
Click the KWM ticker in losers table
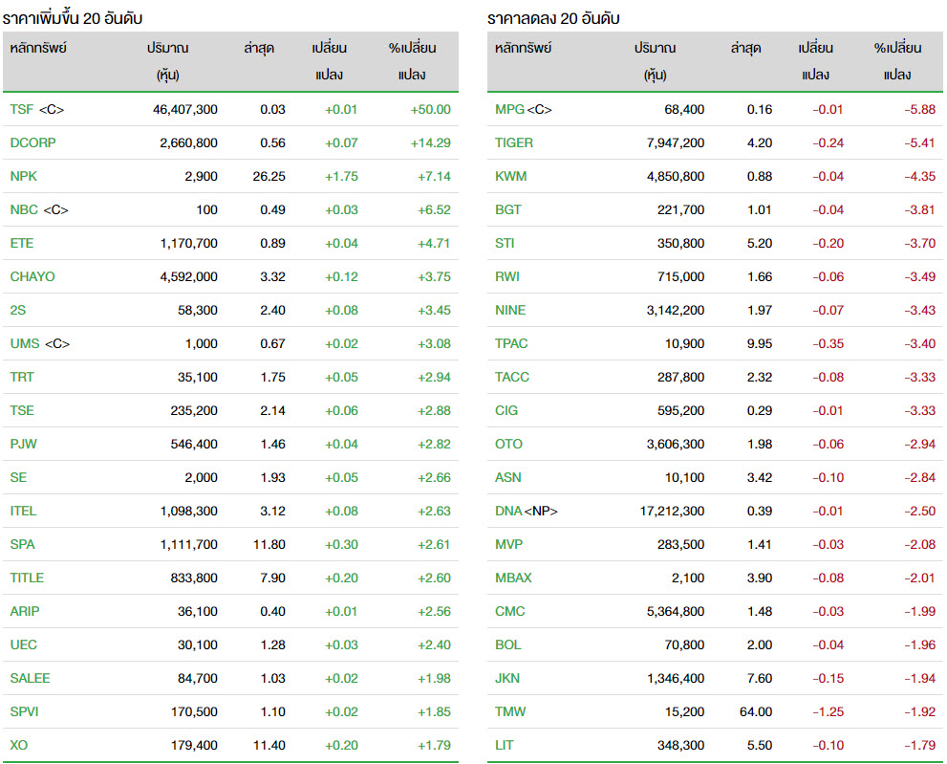pos(510,176)
